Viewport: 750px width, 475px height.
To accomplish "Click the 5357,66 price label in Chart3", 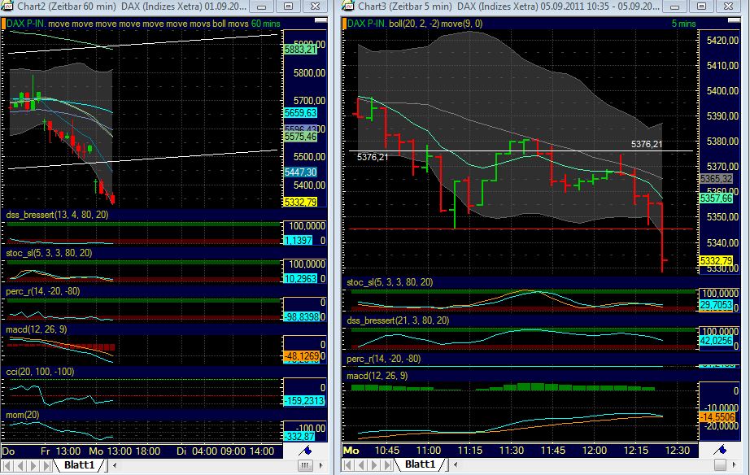I will pyautogui.click(x=716, y=198).
